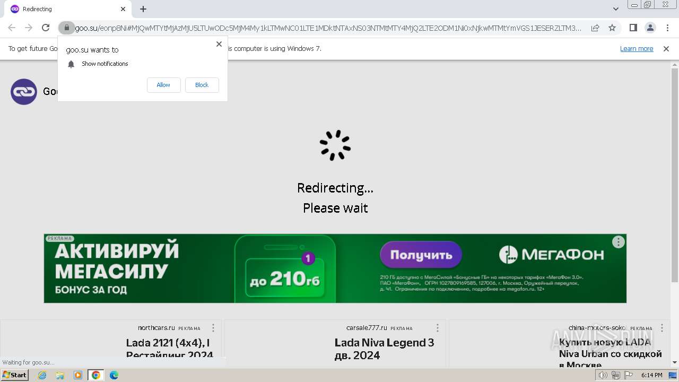Click the browser Back arrow
The width and height of the screenshot is (679, 382).
coord(12,28)
